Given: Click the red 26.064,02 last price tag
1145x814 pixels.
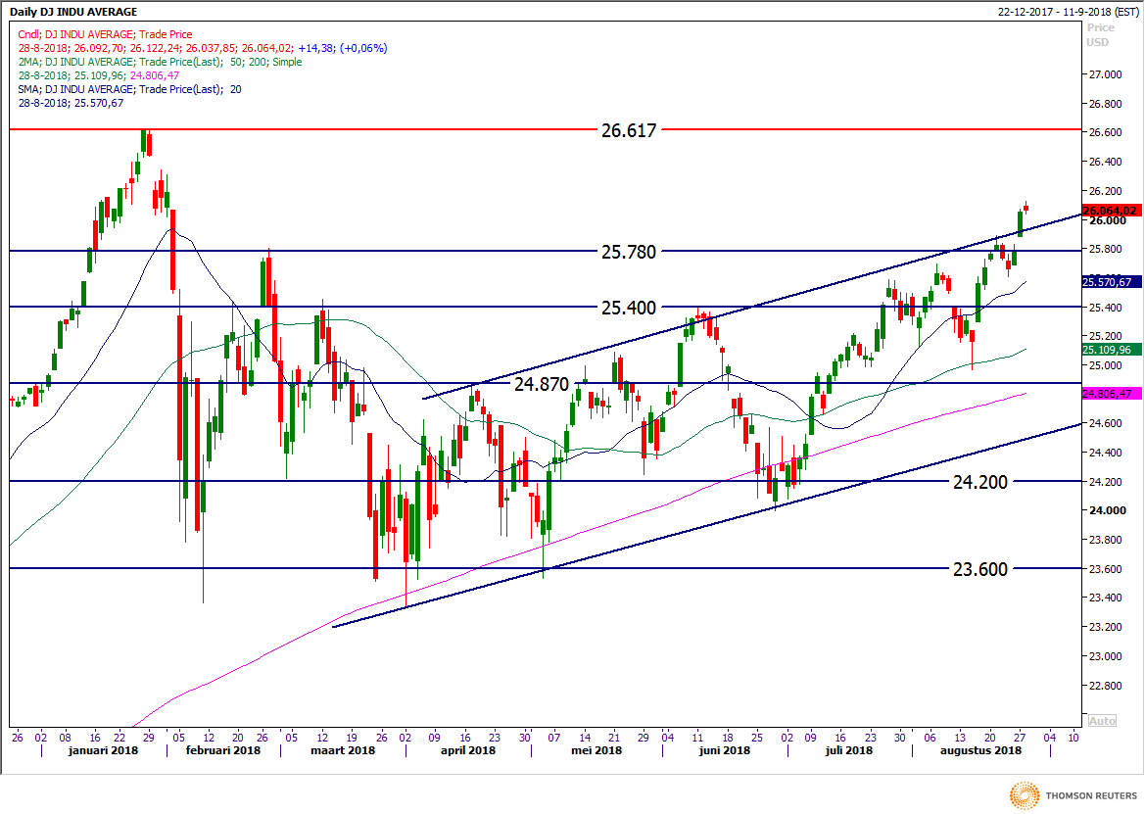Looking at the screenshot, I should coord(1111,211).
